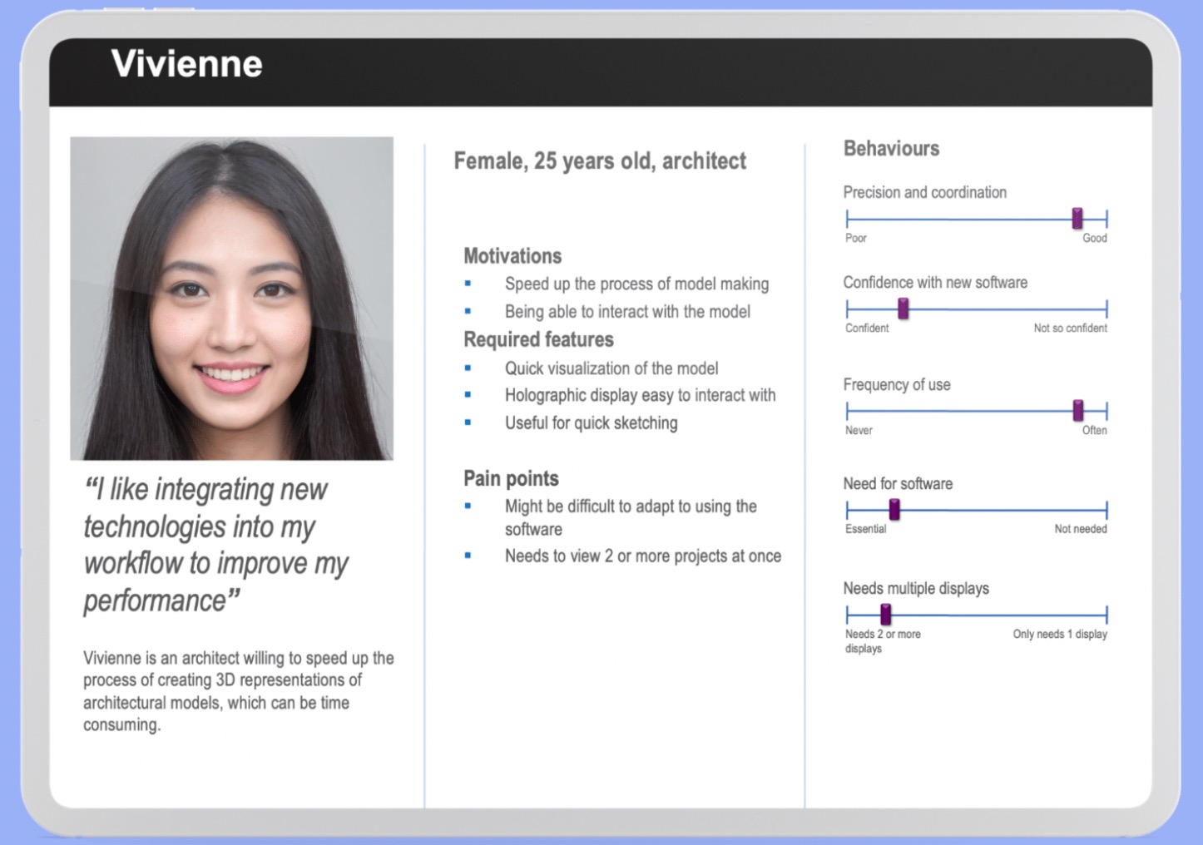
Task: Click the 'Need for software' label
Action: click(898, 483)
